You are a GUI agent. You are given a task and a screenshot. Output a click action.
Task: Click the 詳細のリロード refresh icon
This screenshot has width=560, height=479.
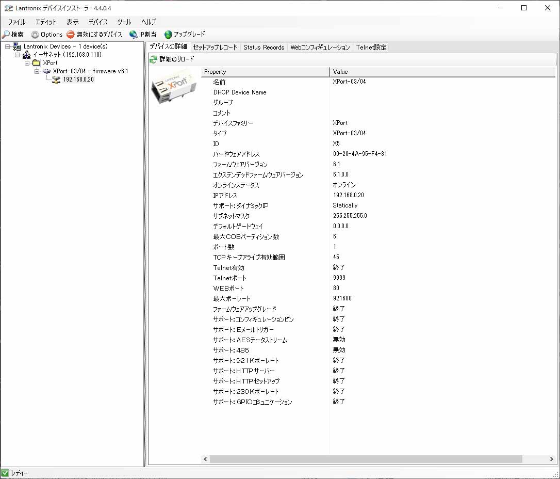point(153,59)
